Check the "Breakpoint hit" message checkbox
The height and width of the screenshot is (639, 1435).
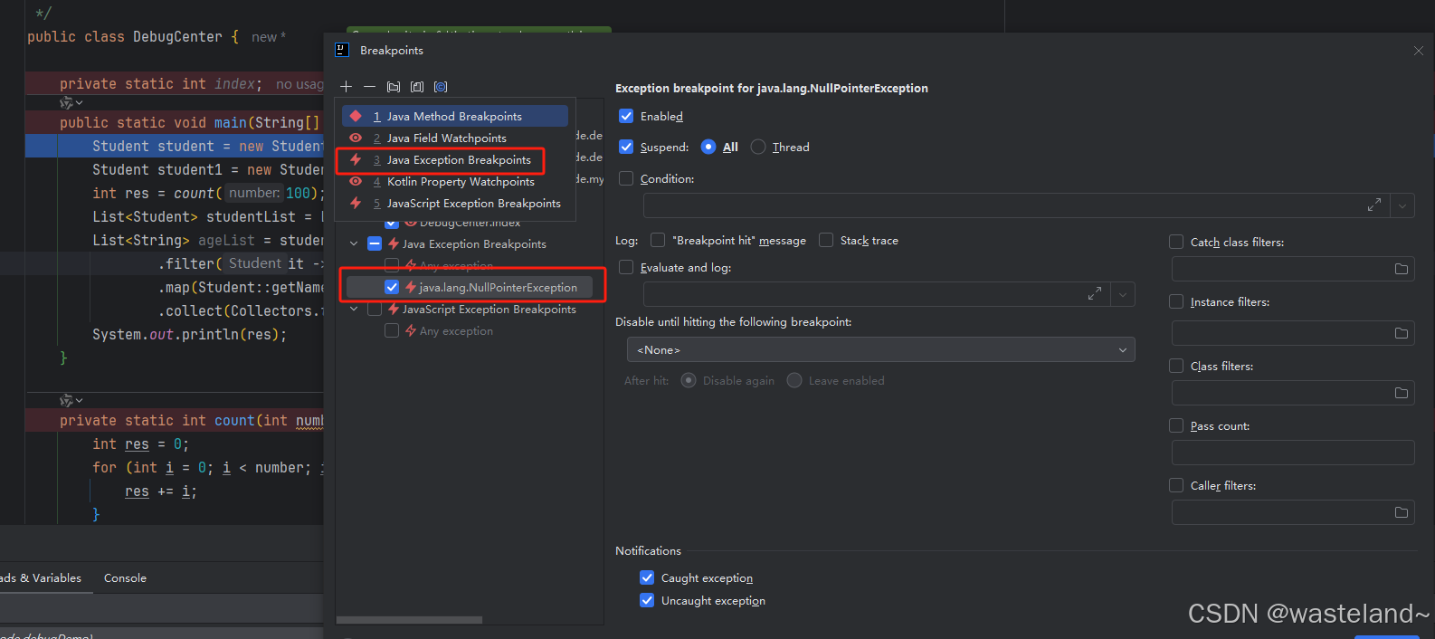[x=658, y=240]
